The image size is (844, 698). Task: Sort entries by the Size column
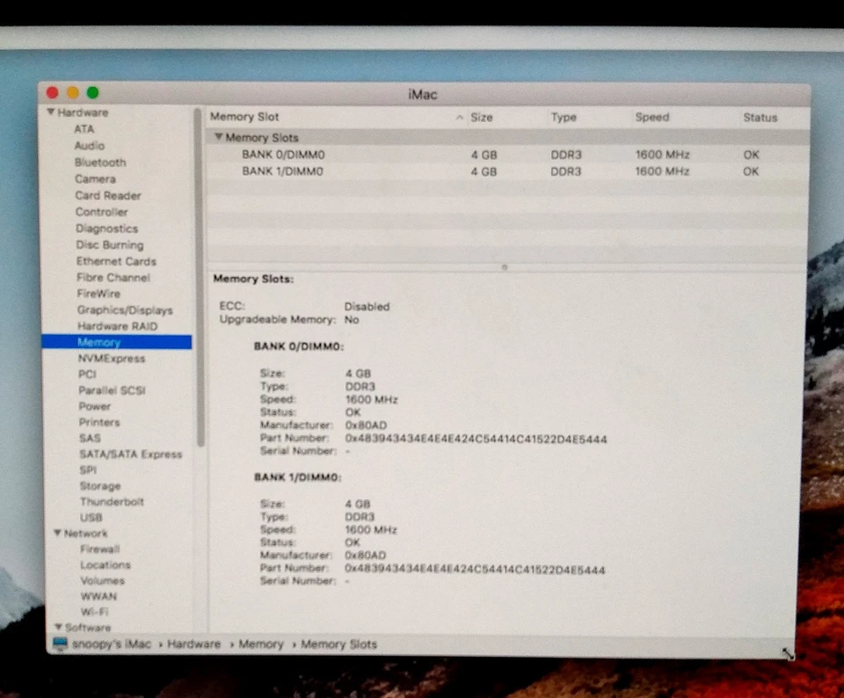click(481, 117)
